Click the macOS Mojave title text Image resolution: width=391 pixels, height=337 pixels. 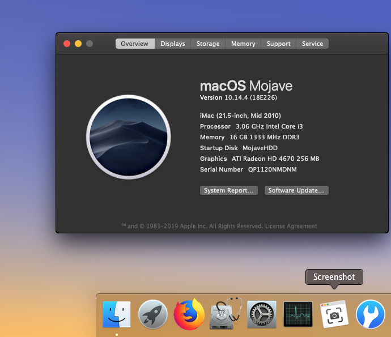coord(246,86)
